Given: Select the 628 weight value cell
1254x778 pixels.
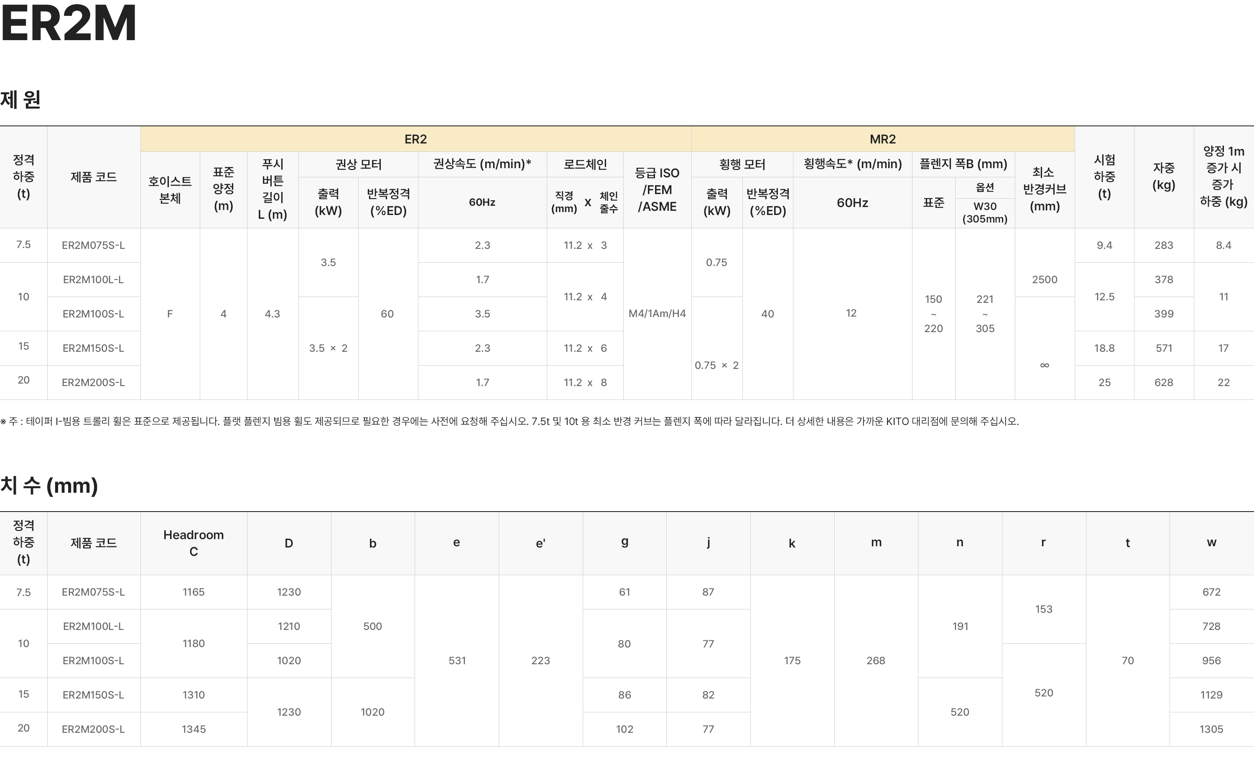Looking at the screenshot, I should (1164, 383).
